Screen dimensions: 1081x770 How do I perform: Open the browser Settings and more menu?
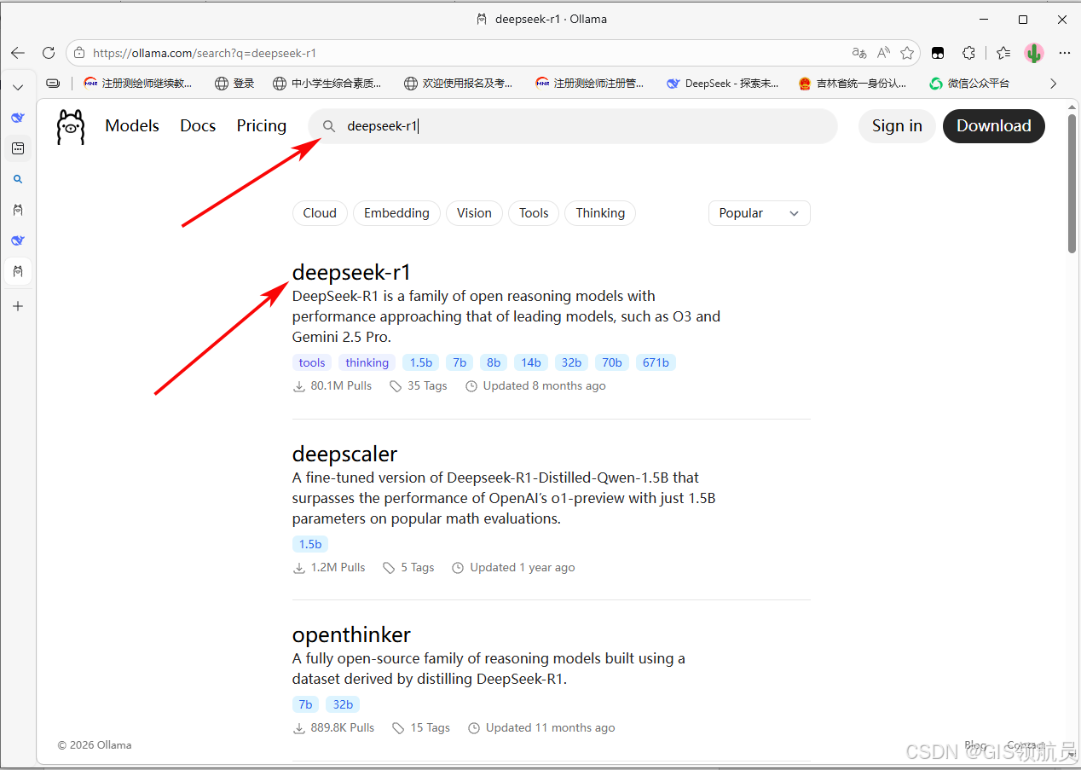click(x=1064, y=53)
